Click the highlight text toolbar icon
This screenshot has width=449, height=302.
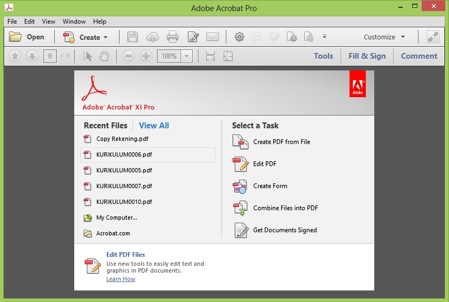[x=274, y=37]
